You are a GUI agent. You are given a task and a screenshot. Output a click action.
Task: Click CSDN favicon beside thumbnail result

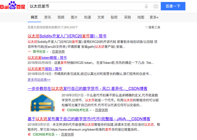pos(64,110)
